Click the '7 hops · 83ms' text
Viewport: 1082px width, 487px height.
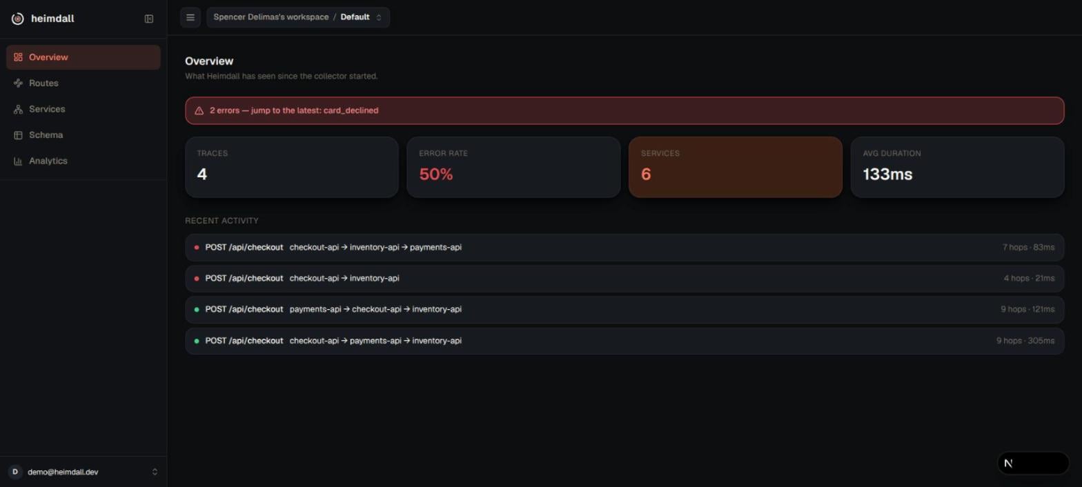point(1028,248)
